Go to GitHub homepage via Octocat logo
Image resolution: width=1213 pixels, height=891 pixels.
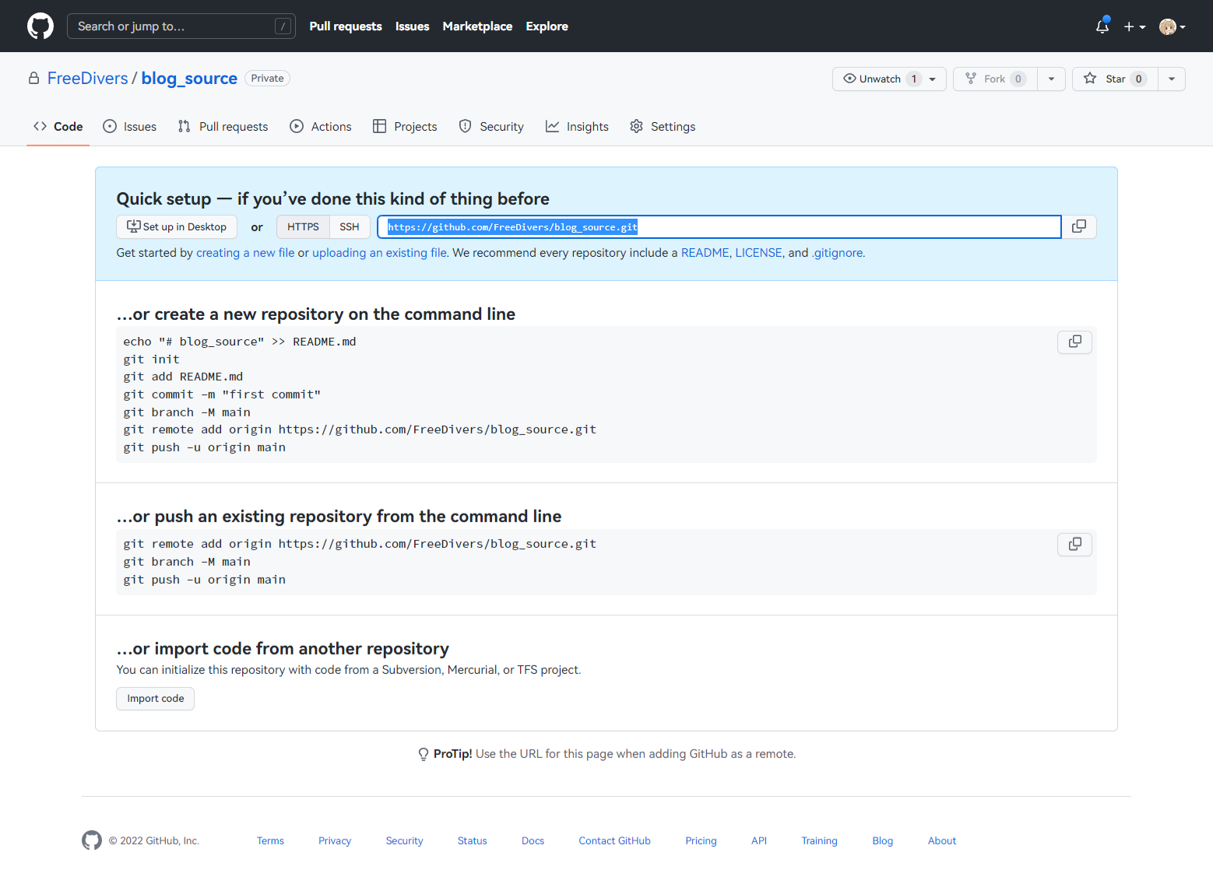tap(40, 26)
